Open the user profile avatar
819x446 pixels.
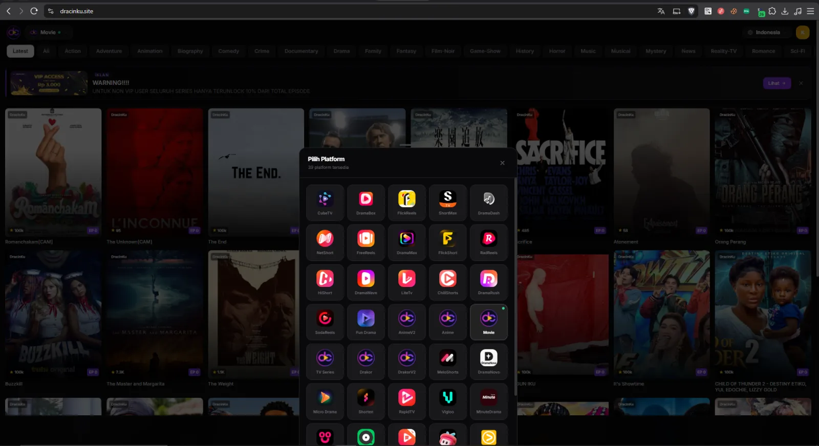(x=803, y=32)
